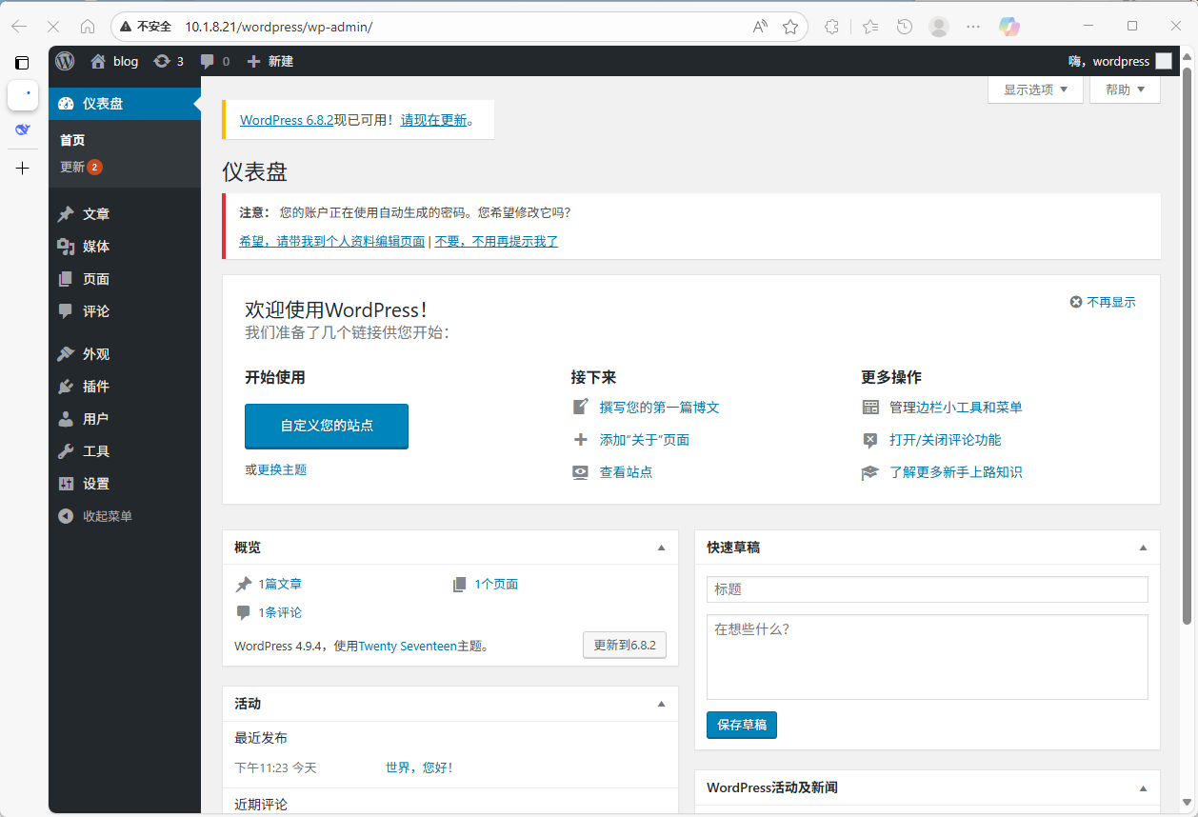
Task: Open 页面 pages menu
Action: 125,279
